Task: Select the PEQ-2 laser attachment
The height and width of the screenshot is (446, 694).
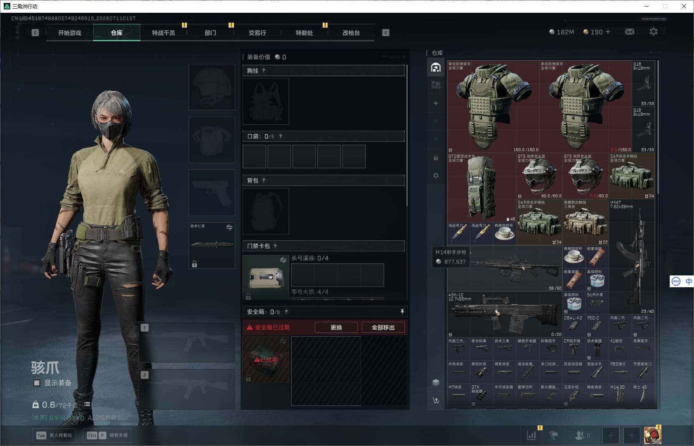Action: [597, 326]
